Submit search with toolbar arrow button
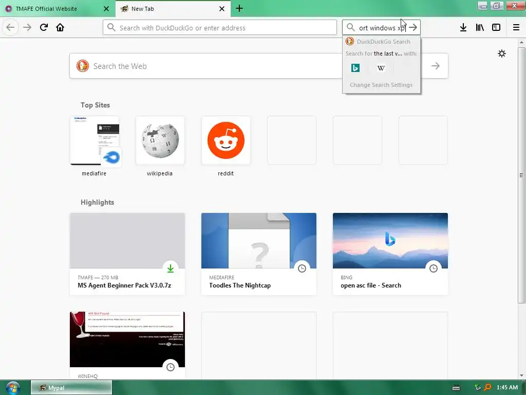 click(x=413, y=28)
